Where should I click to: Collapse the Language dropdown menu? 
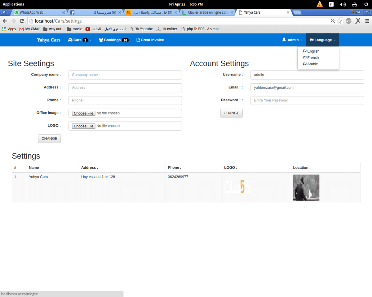(x=322, y=40)
